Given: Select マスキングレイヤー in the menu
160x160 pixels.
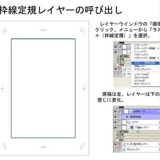Looking at the screenshot, I should 142,69.
